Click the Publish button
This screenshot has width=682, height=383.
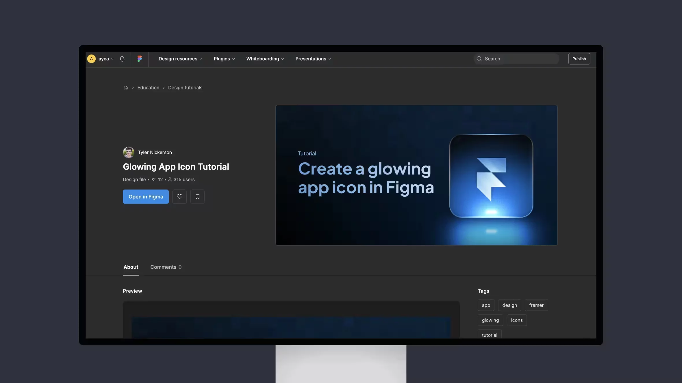pos(579,58)
